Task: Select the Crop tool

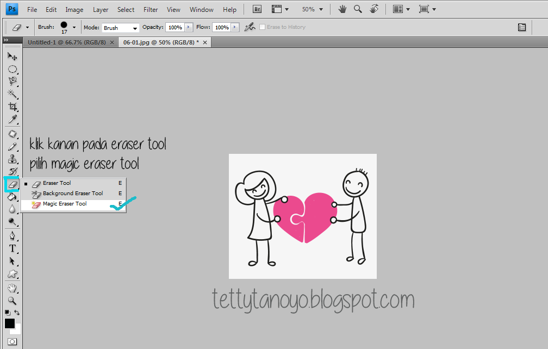Action: tap(12, 107)
